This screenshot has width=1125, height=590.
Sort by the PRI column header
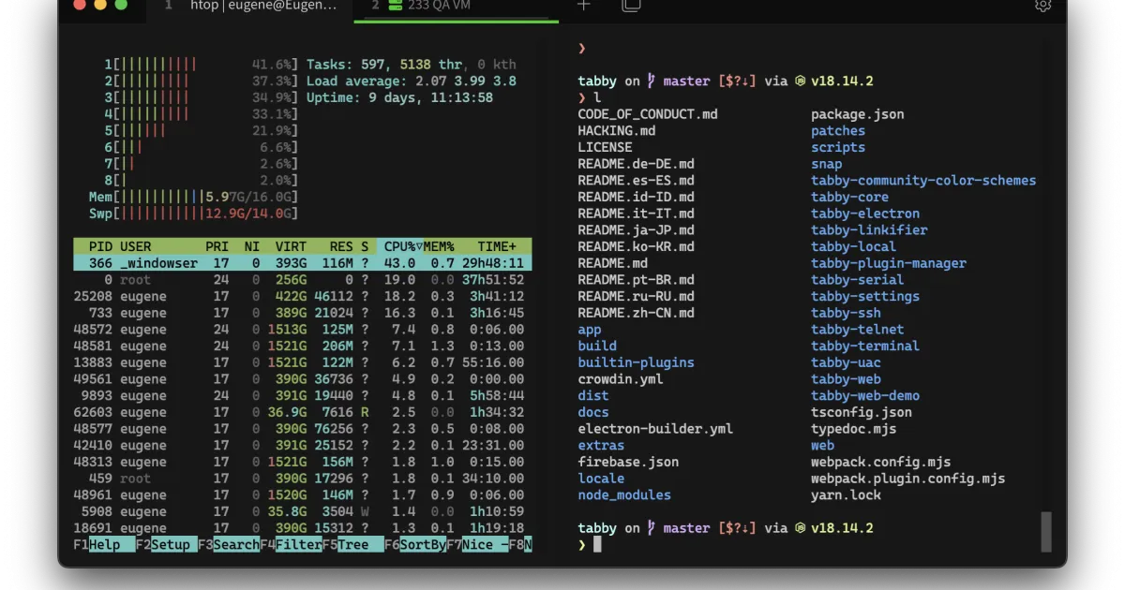pos(217,246)
